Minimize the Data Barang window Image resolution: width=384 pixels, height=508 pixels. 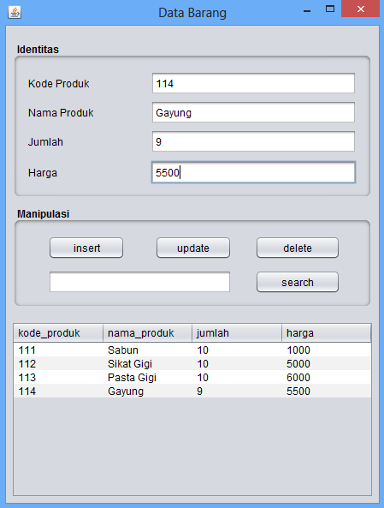click(307, 11)
